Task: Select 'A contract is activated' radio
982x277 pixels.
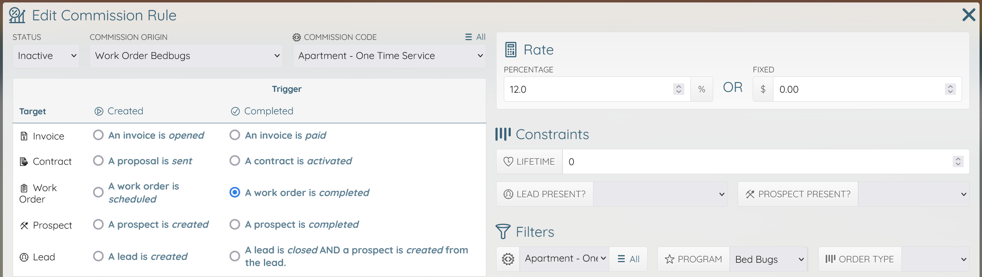Action: tap(235, 161)
